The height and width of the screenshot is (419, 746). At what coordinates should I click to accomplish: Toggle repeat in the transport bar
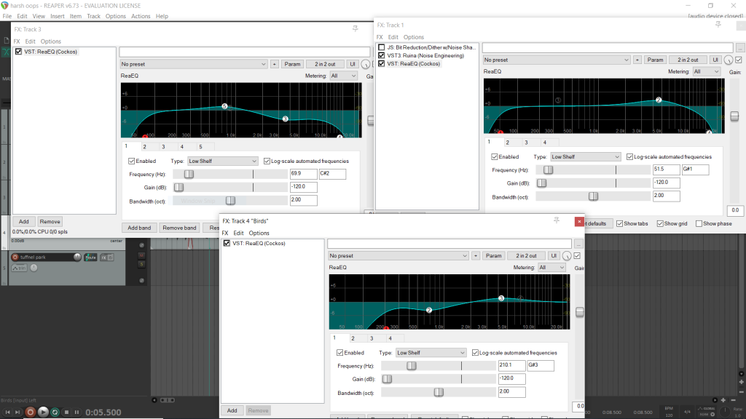coord(55,412)
